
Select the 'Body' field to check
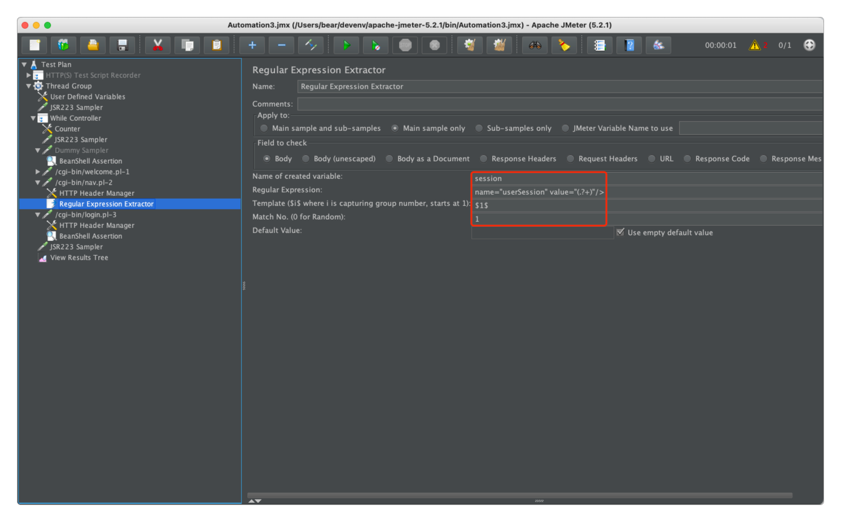(267, 159)
